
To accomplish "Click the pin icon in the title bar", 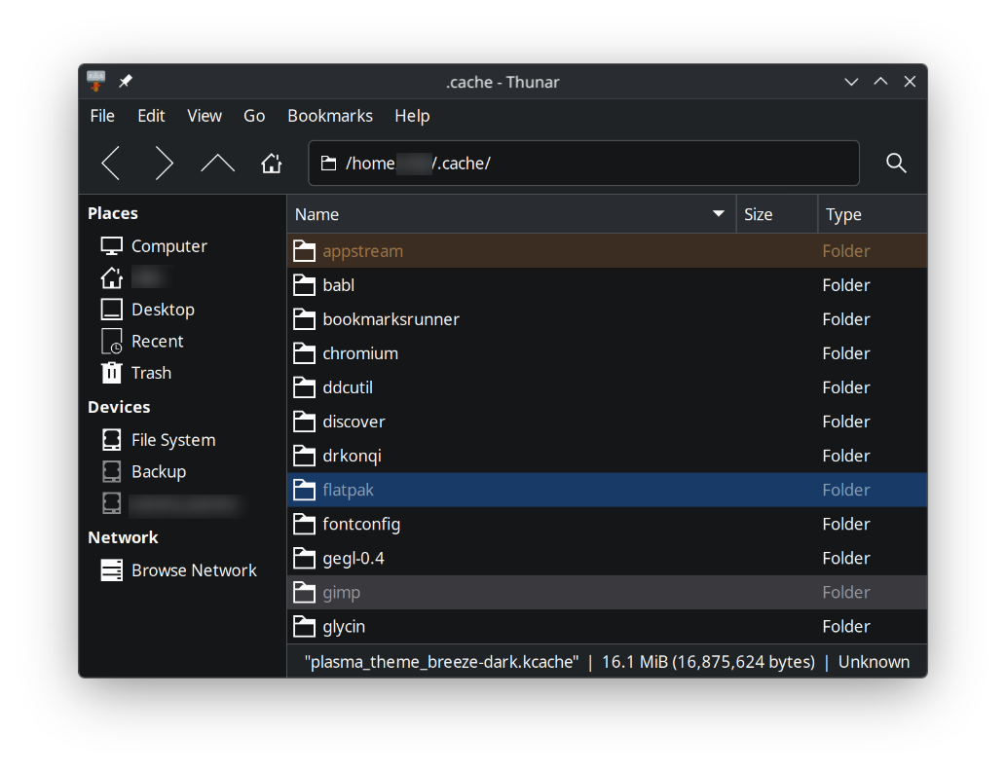I will pos(126,82).
